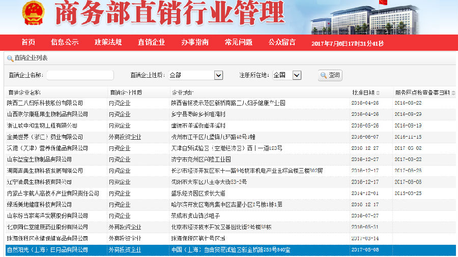Click the 公众留言 menu item
458x257 pixels.
click(282, 43)
